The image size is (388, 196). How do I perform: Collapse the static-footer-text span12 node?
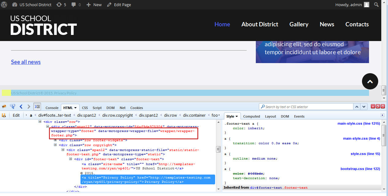tap(63, 150)
